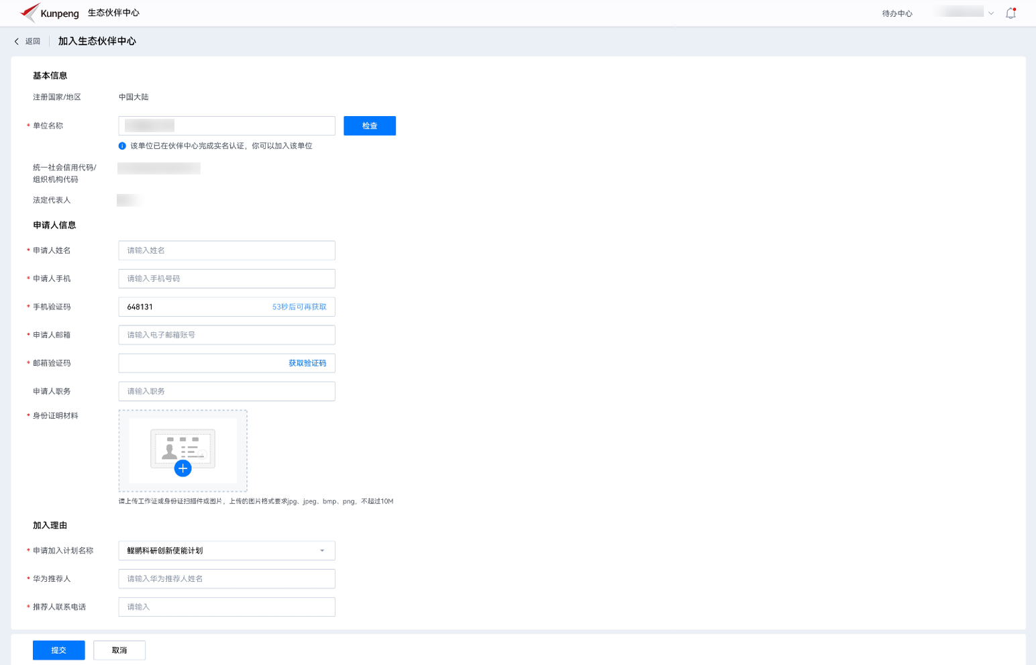The height and width of the screenshot is (665, 1036).
Task: Click the upload format hint text
Action: pos(256,501)
